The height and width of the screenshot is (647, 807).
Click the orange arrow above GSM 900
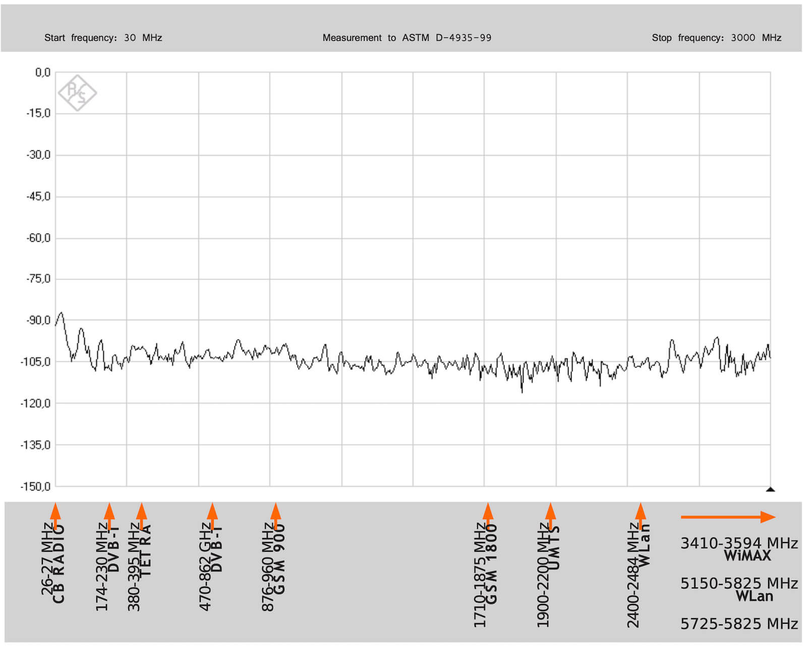click(x=275, y=515)
